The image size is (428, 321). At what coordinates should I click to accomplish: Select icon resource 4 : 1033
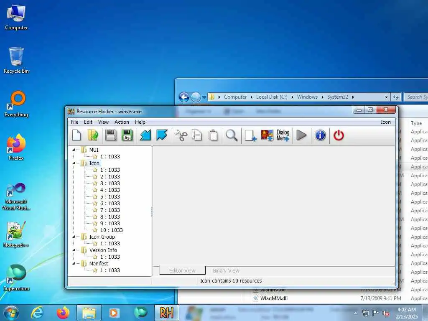pos(110,190)
